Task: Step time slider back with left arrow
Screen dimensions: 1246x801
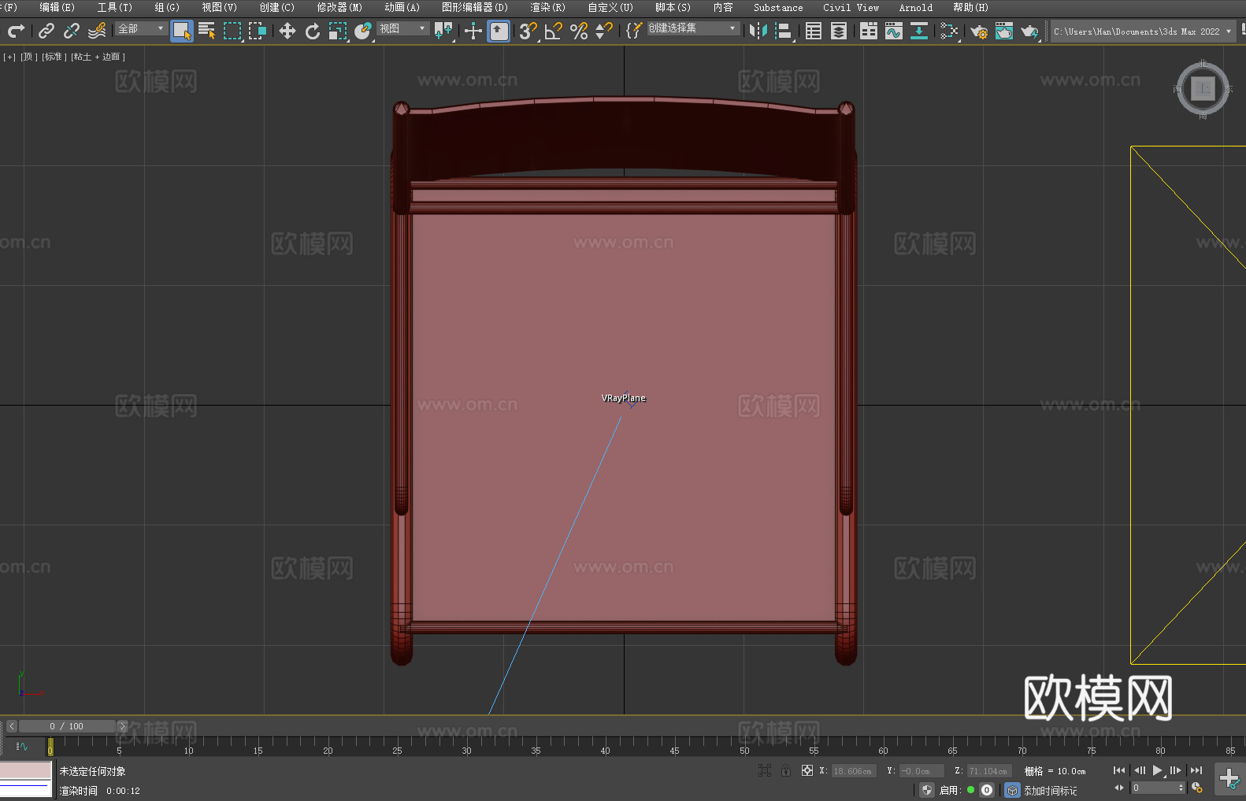Action: (11, 726)
